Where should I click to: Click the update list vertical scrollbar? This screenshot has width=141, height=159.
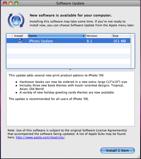[x=133, y=53]
